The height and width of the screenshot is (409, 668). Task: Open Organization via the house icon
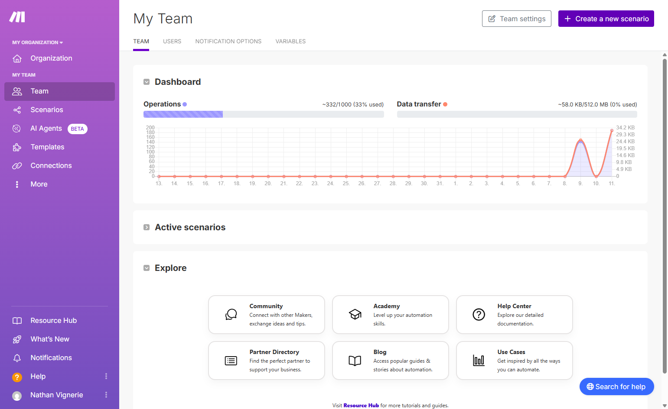tap(17, 58)
